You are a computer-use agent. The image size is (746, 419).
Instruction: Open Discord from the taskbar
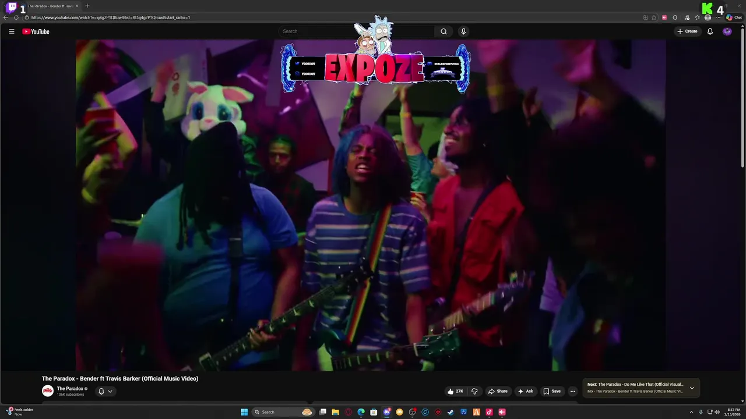[387, 412]
